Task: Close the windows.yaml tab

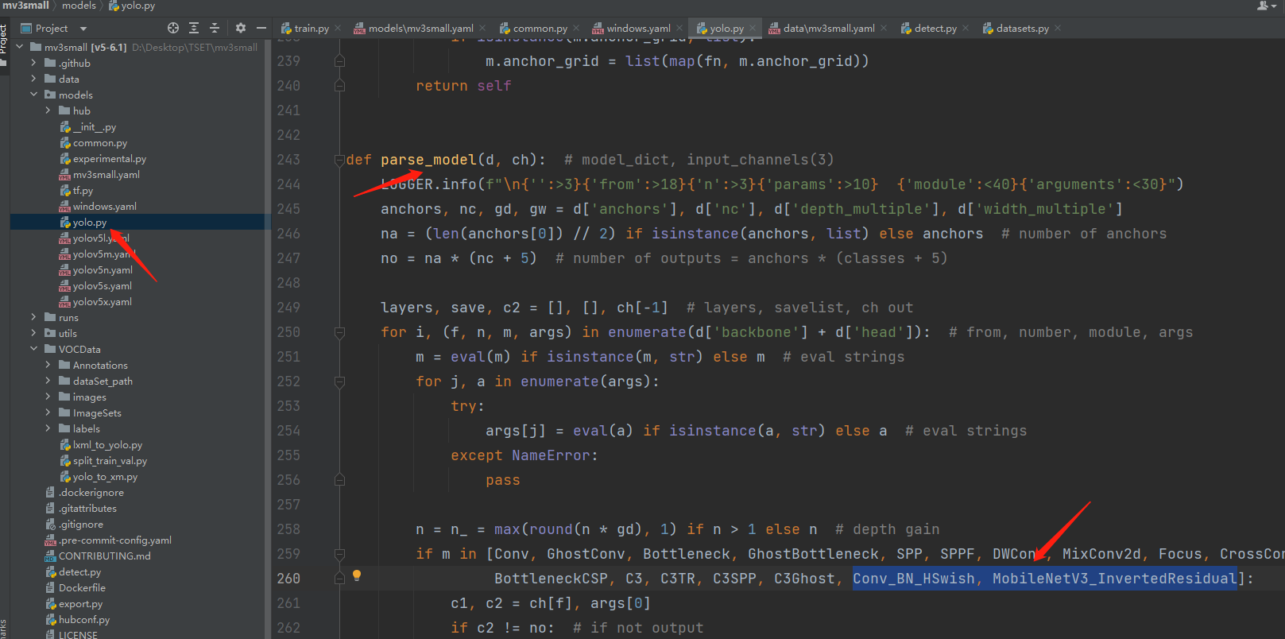Action: (679, 28)
